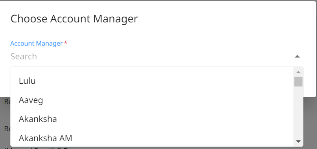Viewport: 317px width, 149px height.
Task: Click the Search placeholder text
Action: 24,56
